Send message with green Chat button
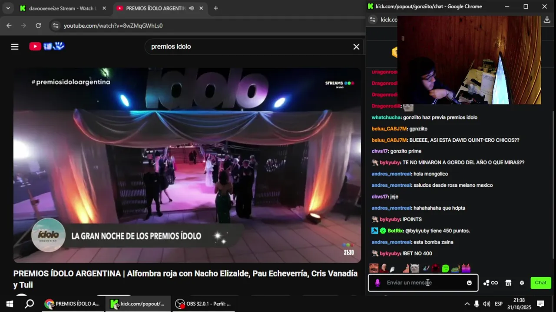 coord(540,283)
